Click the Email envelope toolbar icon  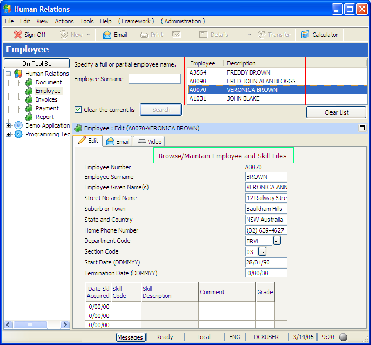[107, 35]
